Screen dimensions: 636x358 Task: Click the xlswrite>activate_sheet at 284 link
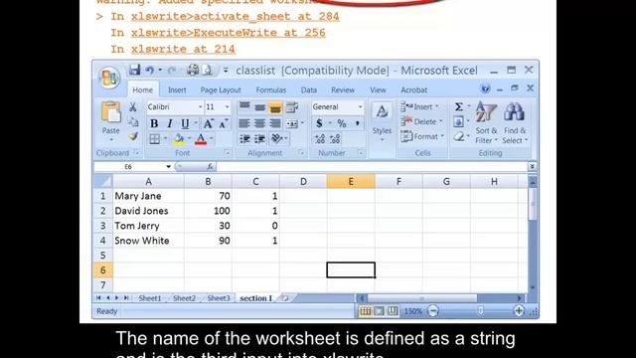(x=236, y=16)
